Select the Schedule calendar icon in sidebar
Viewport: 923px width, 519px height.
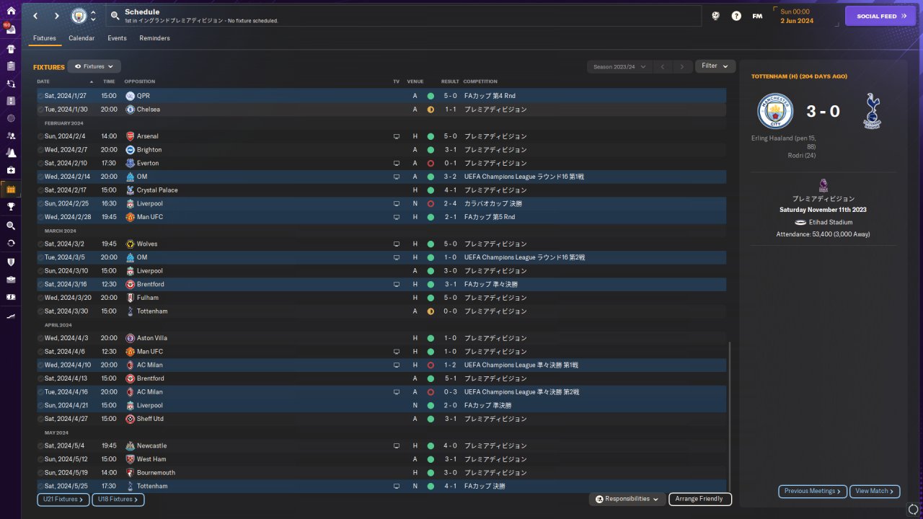[x=11, y=190]
